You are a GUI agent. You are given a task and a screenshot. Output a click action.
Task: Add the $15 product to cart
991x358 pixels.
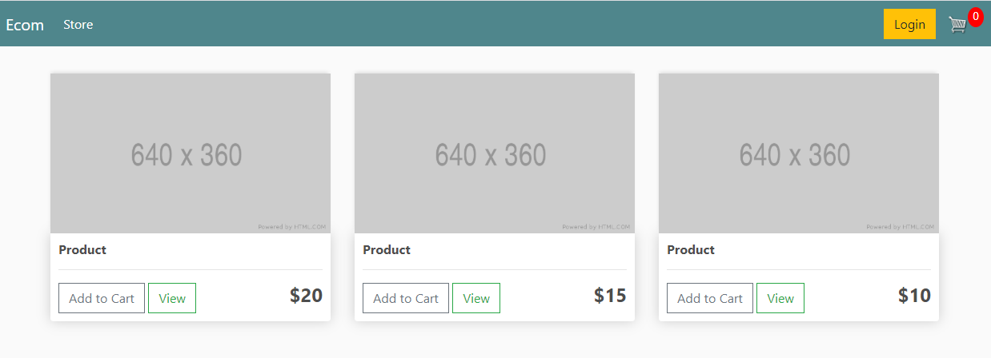point(406,298)
